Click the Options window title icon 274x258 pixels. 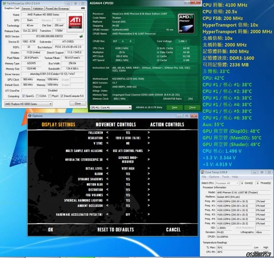[x=30, y=116]
